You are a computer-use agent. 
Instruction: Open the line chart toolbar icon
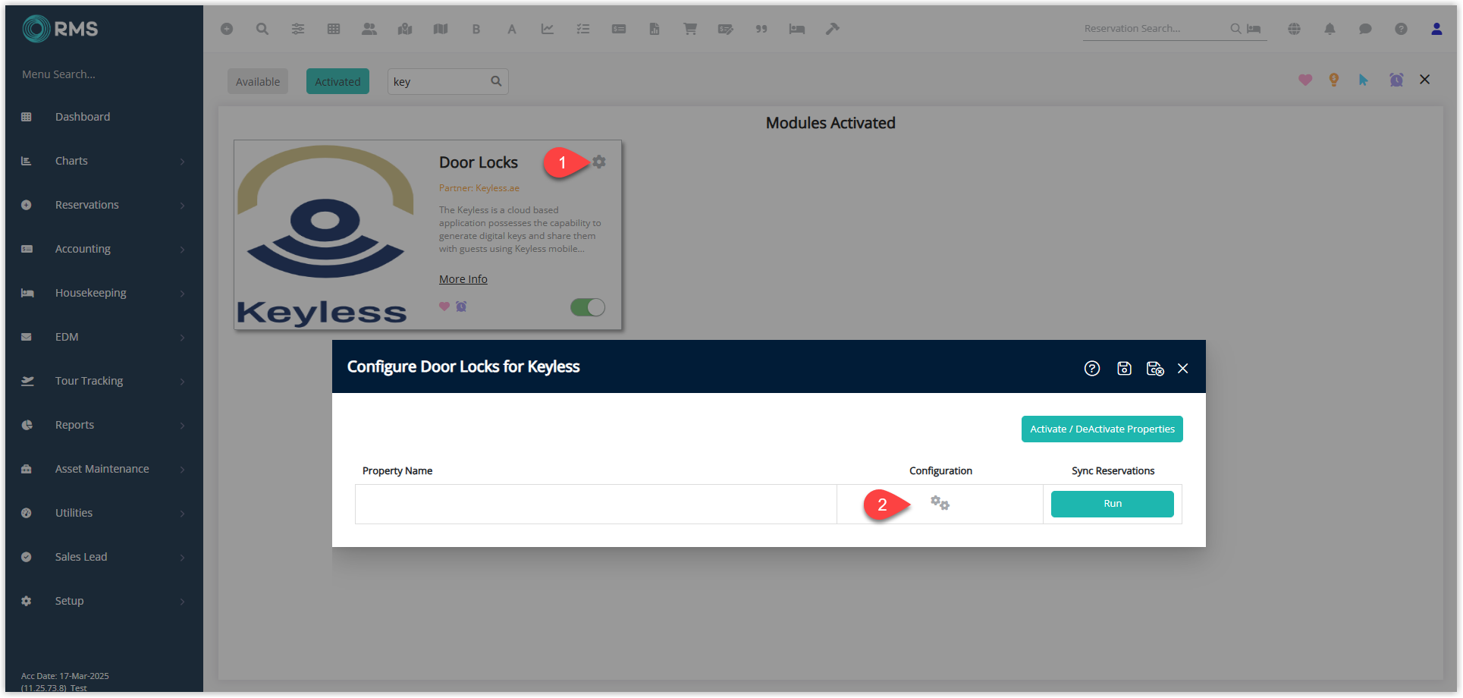pos(548,29)
